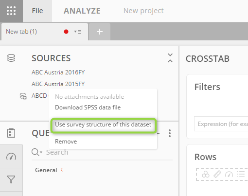
Task: Open the Questions clipboard list icon
Action: click(x=11, y=133)
